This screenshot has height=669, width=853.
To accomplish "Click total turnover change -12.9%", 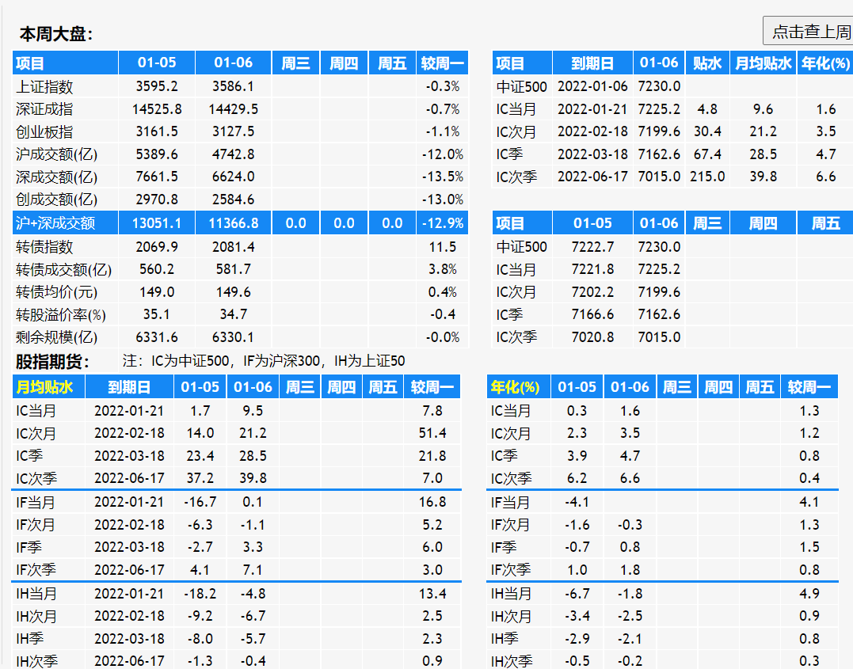I will click(x=443, y=223).
